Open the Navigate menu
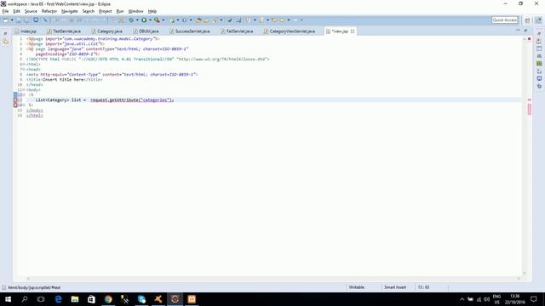The image size is (545, 306). (x=70, y=11)
